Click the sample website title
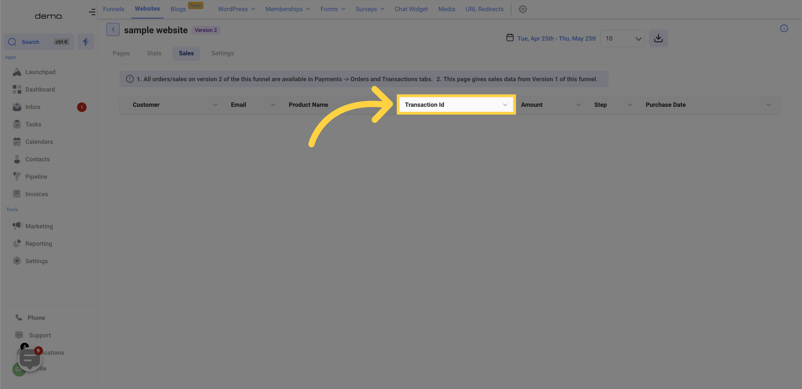Screen dimensions: 802x389 click(156, 30)
